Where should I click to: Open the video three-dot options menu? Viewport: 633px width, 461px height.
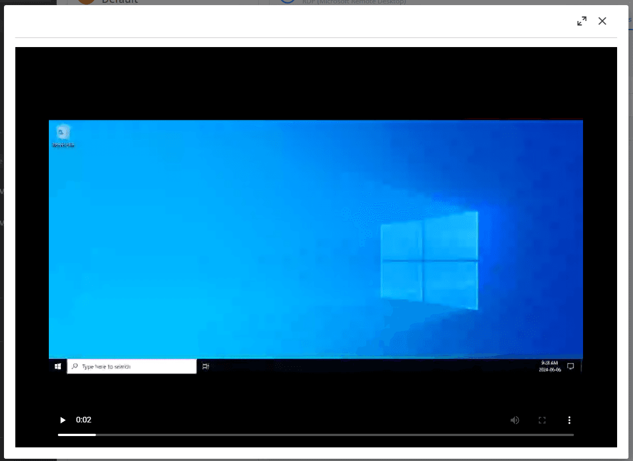569,420
